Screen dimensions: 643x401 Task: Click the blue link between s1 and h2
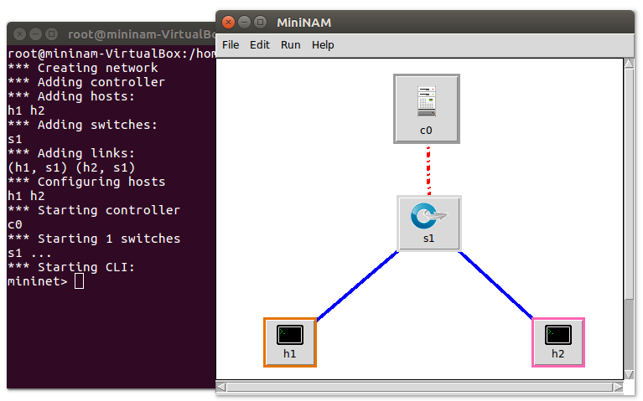click(x=497, y=285)
